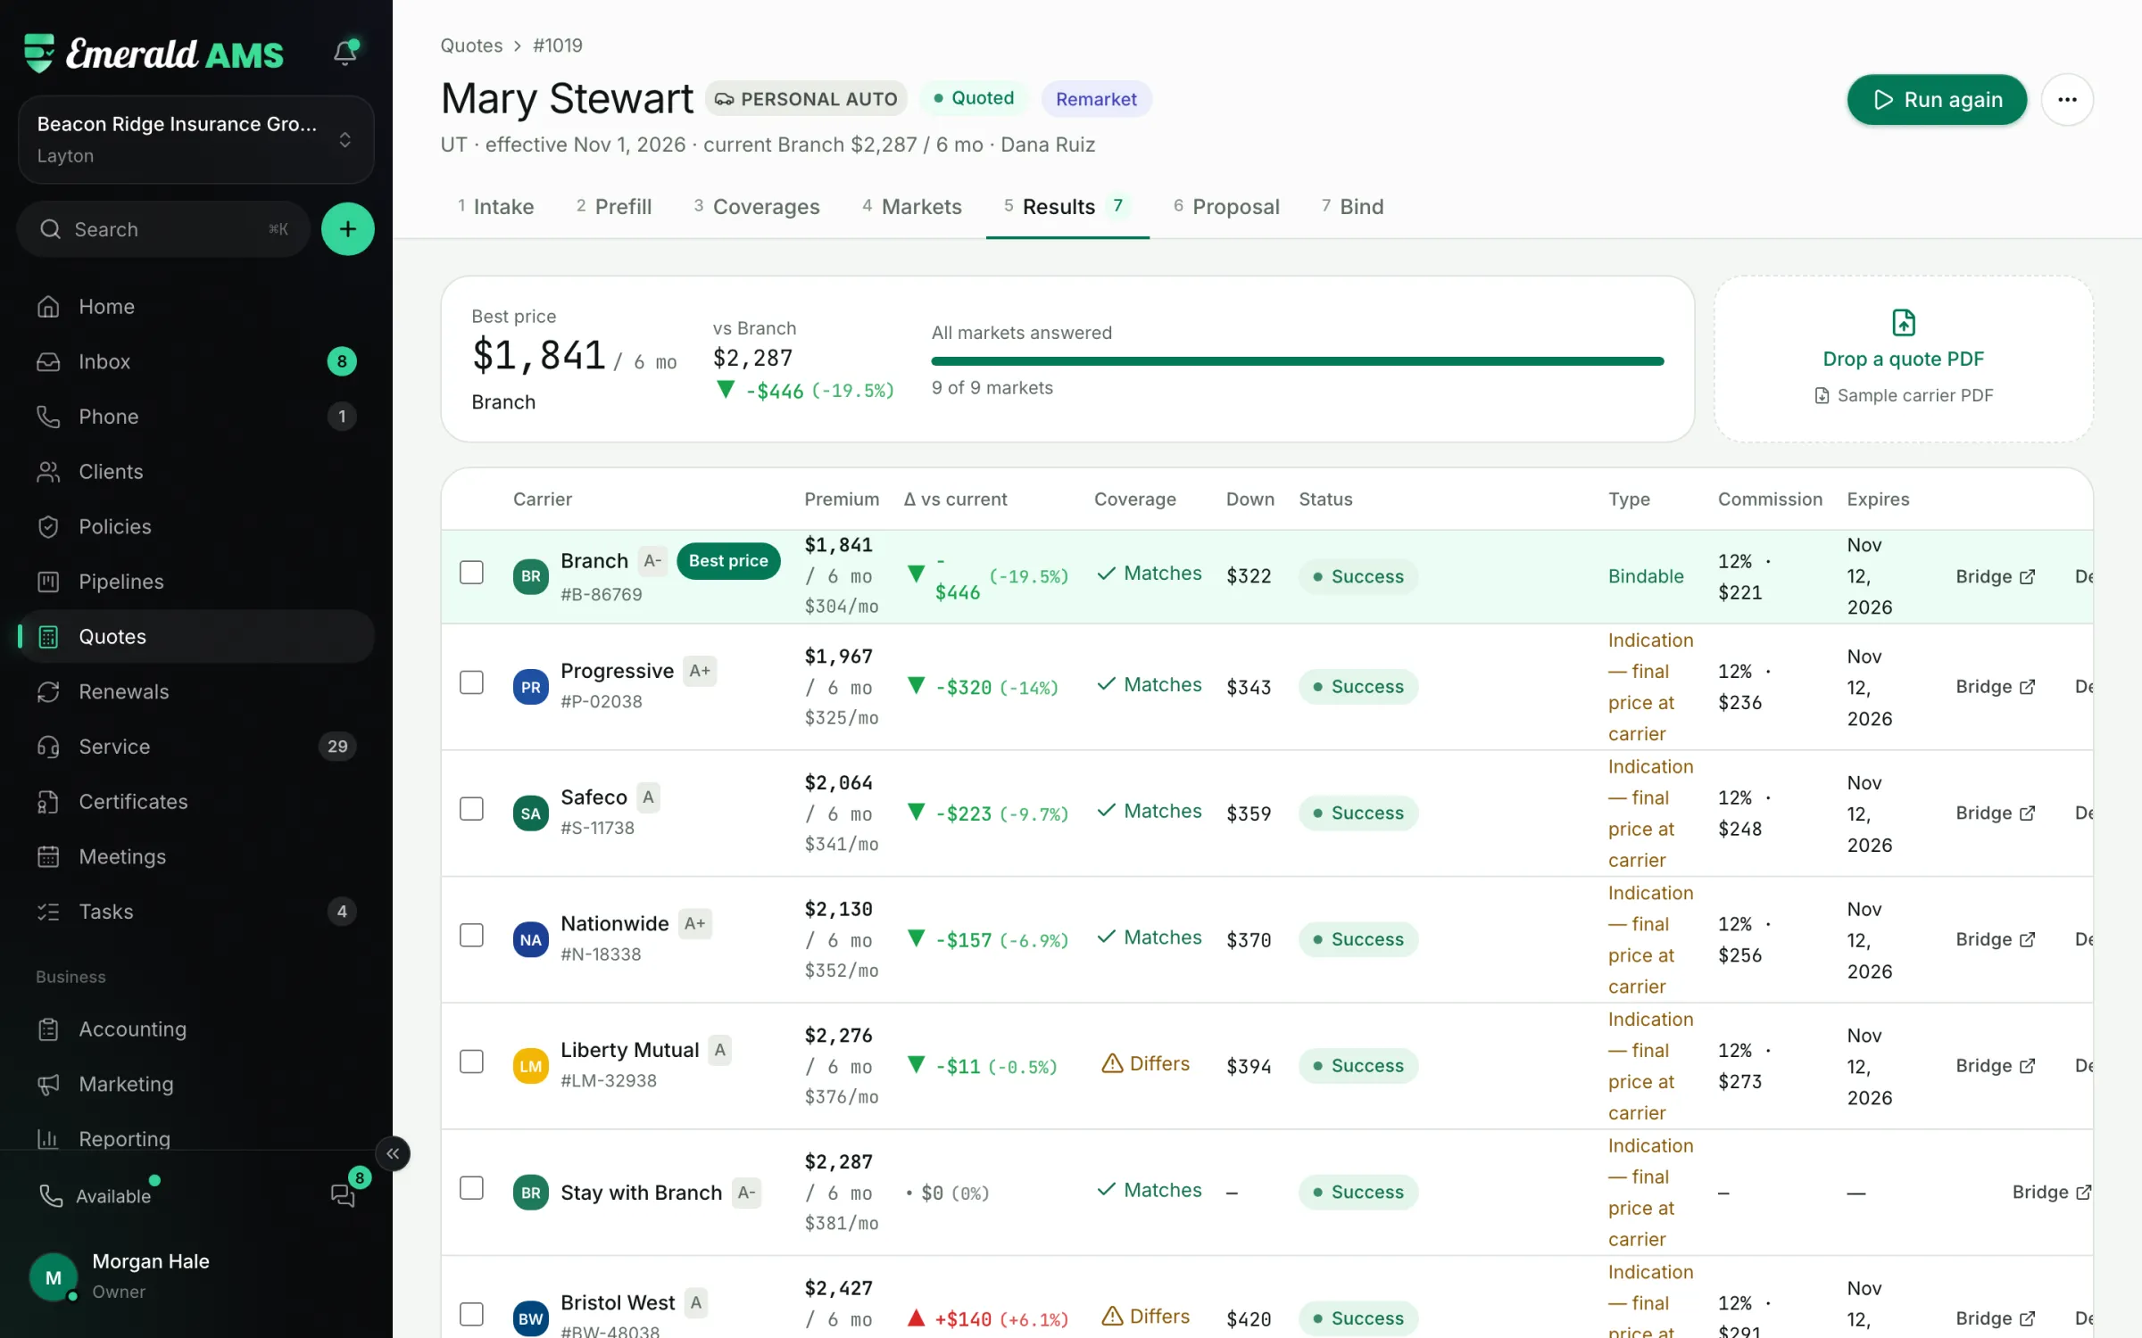
Task: Open the Available phone status menu
Action: click(98, 1196)
